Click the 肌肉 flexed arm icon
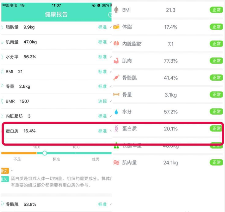The image size is (225, 212). tap(116, 61)
